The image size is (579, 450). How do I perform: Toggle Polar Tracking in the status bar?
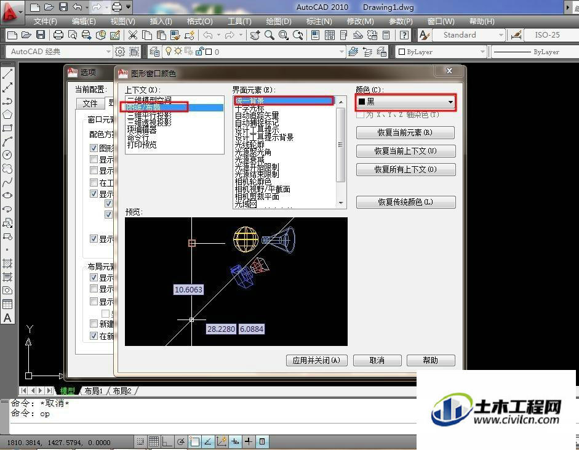point(181,441)
